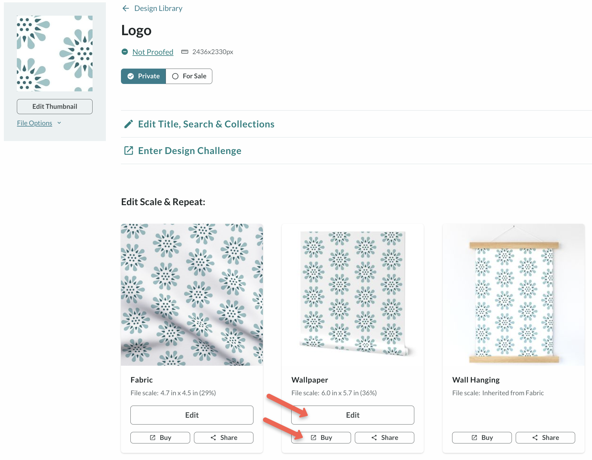Switch the design to For Sale
Image resolution: width=592 pixels, height=460 pixels.
[x=189, y=76]
